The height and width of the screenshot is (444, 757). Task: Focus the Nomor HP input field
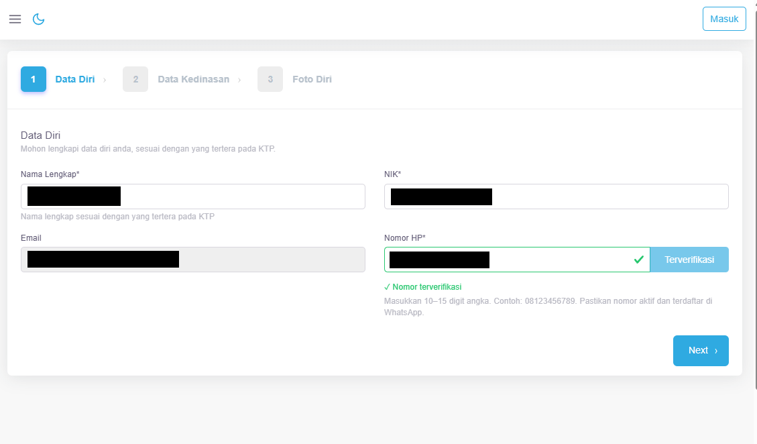click(517, 260)
